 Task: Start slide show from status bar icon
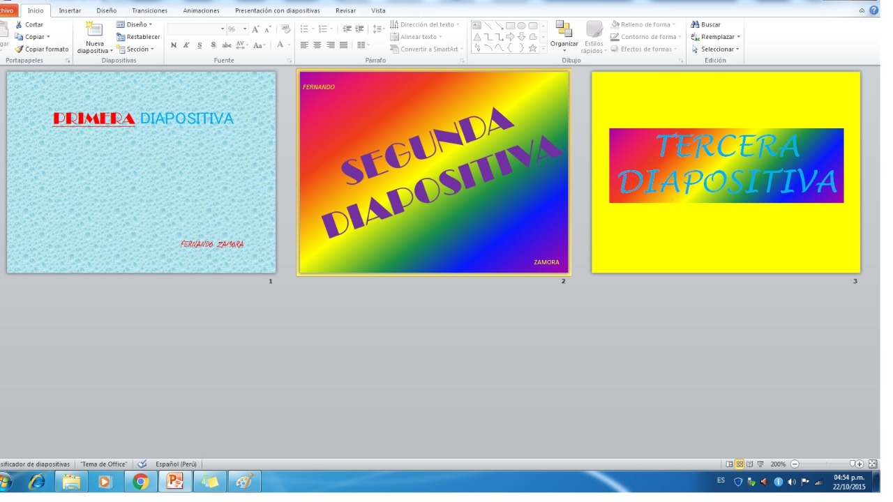click(760, 464)
